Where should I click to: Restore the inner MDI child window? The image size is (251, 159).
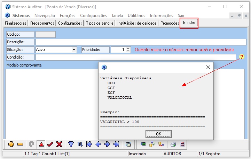point(239,16)
